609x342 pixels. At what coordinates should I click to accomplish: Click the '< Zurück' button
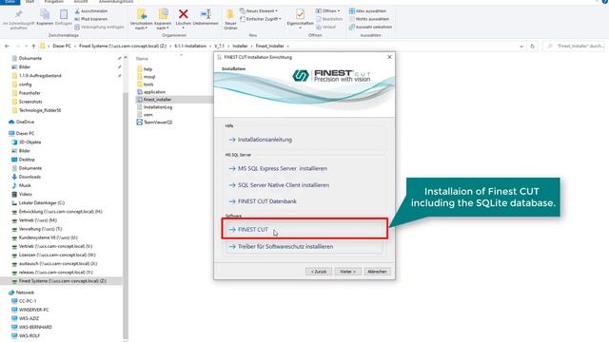pos(319,272)
